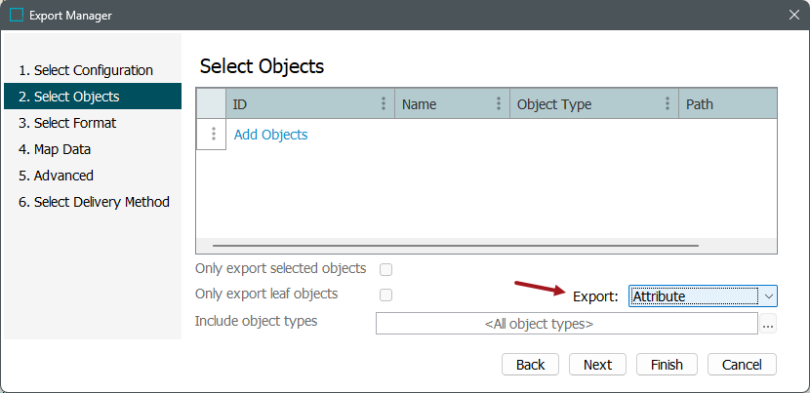Toggle Only export leaf objects checkbox

[x=385, y=295]
